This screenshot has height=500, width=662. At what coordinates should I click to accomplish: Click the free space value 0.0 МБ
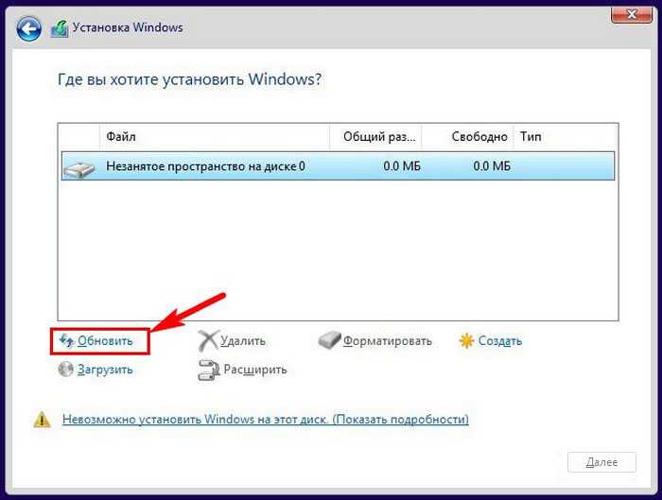492,166
